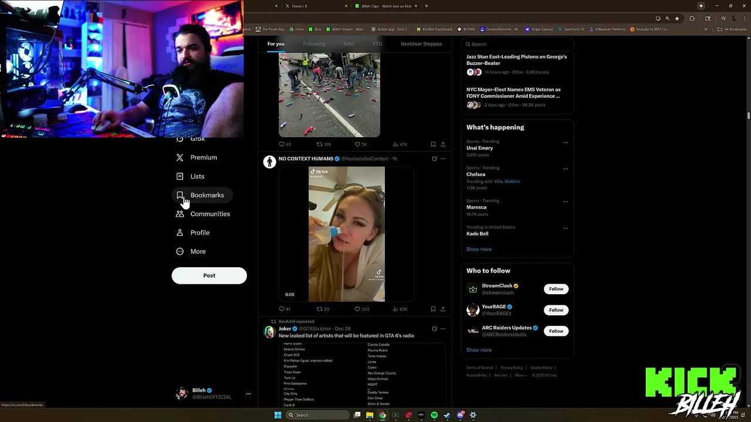Open the Joker account avatar
Viewport: 751px width, 422px height.
coord(269,332)
